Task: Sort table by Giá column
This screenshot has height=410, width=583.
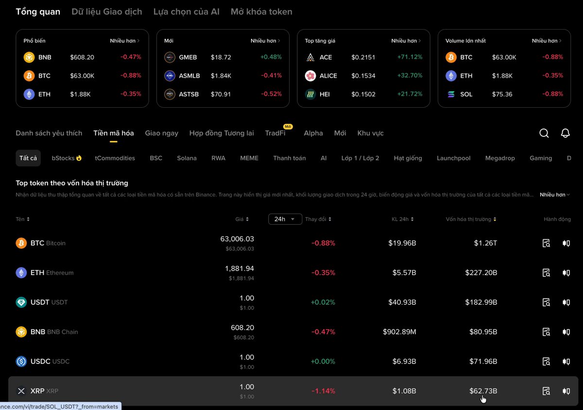Action: (x=242, y=219)
